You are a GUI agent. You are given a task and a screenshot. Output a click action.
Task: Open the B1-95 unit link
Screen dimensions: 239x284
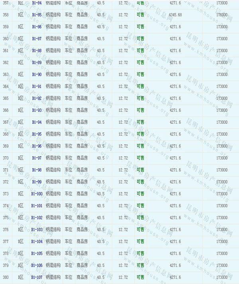pyautogui.click(x=37, y=134)
